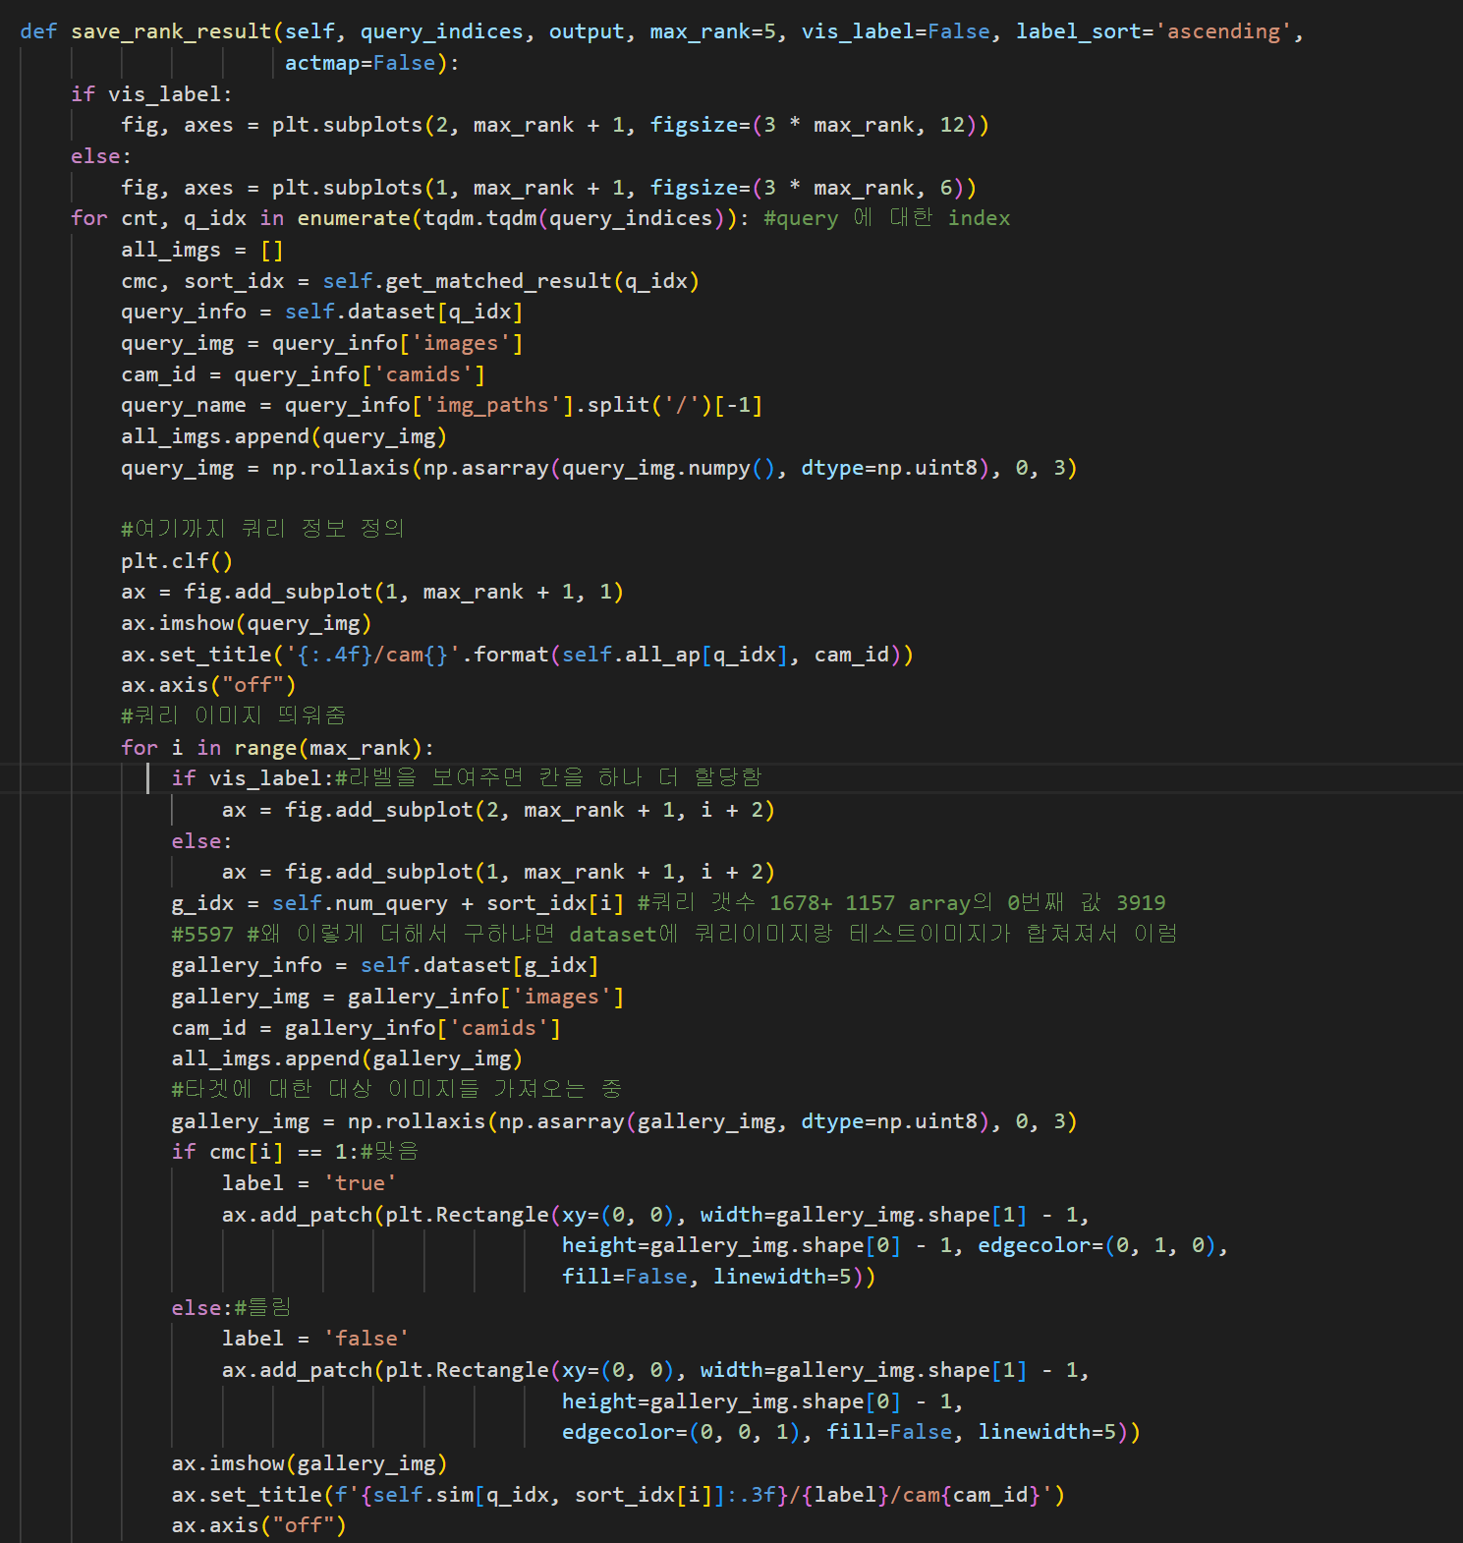
Task: Click gallery_info = self.dataset[g_idx] line
Action: click(385, 965)
